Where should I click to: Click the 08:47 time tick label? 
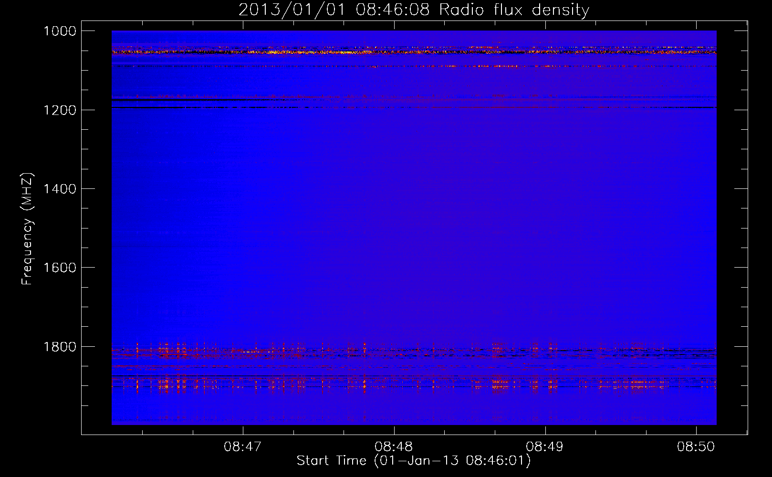243,447
